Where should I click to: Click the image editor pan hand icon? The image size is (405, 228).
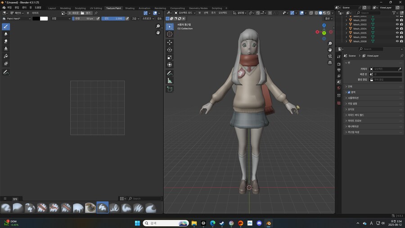click(x=158, y=32)
